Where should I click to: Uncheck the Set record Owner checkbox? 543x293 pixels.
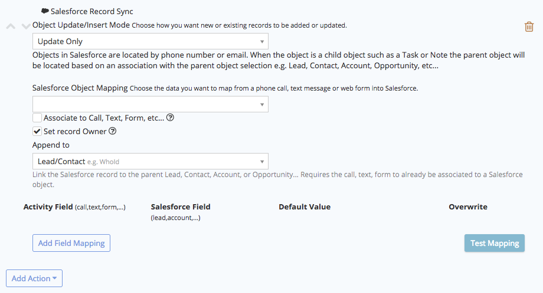(x=37, y=131)
